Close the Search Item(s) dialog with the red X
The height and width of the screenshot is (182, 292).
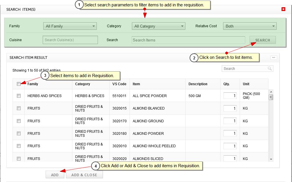[283, 9]
